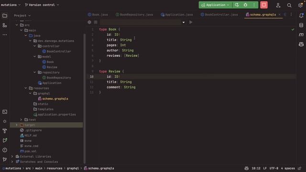The width and height of the screenshot is (306, 172).
Task: Close the schema.graphqls tab
Action: (x=279, y=15)
